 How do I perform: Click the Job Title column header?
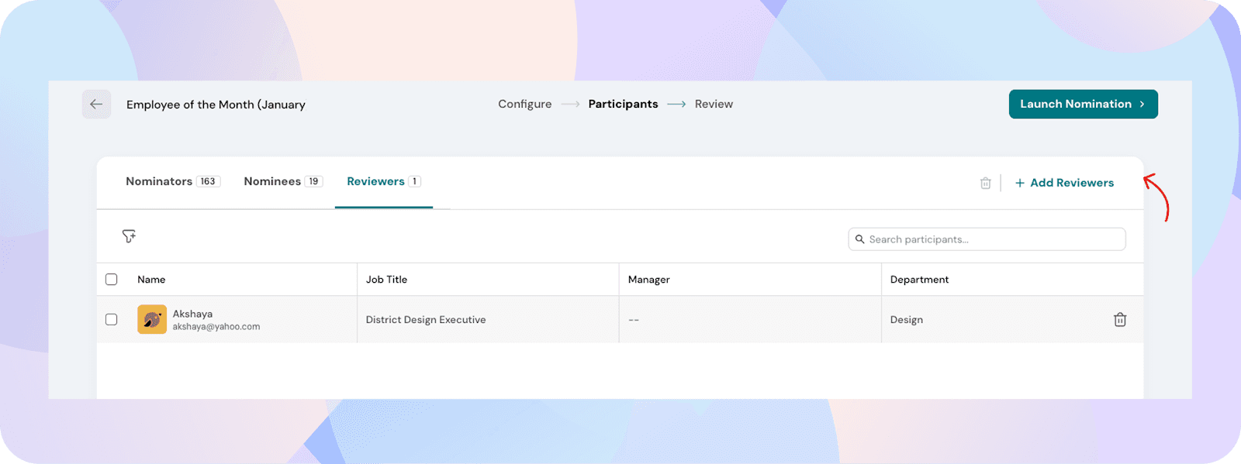[x=386, y=280]
